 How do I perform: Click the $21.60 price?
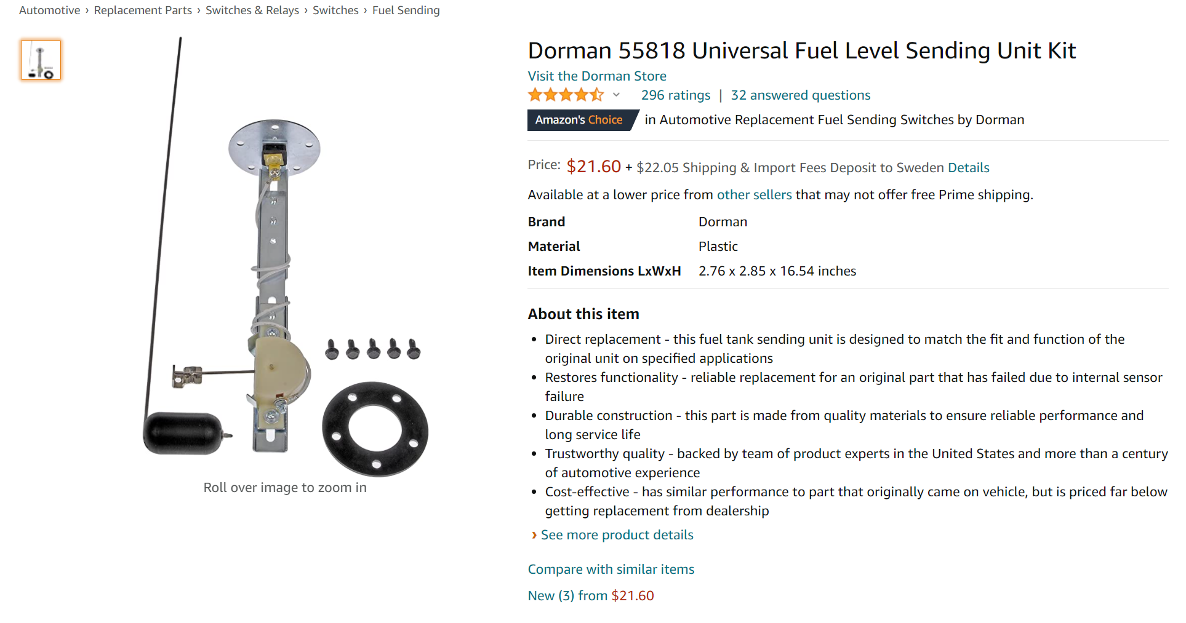coord(594,167)
